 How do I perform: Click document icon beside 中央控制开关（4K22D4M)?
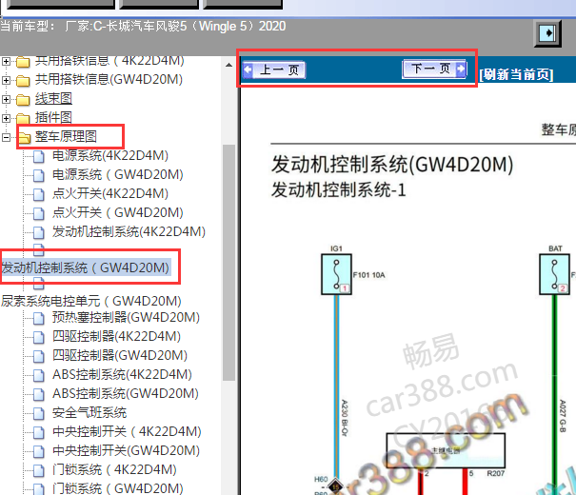click(x=39, y=433)
